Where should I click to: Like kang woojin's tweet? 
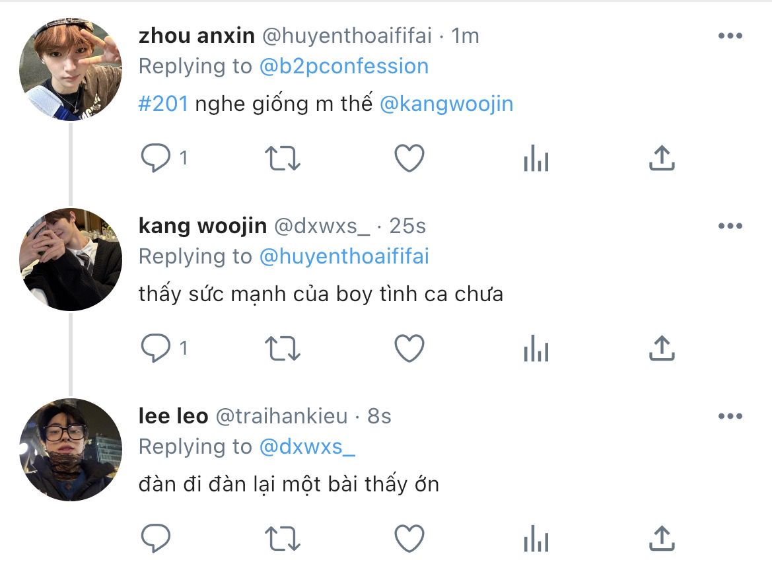pyautogui.click(x=409, y=348)
